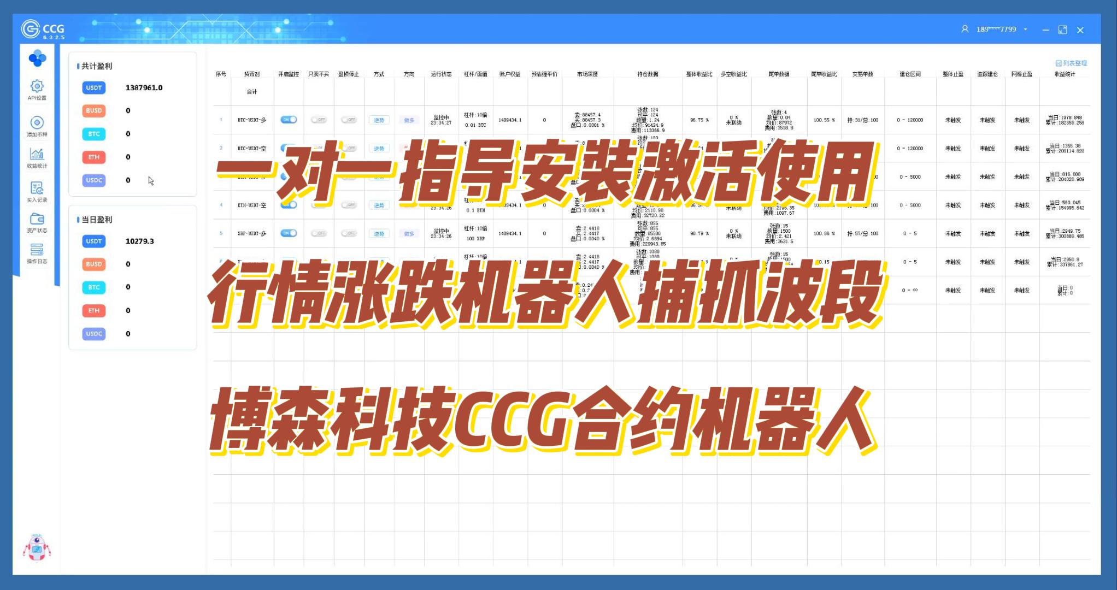
Task: Enable 盈损停止 for BTC-USDT-空
Action: tap(349, 148)
